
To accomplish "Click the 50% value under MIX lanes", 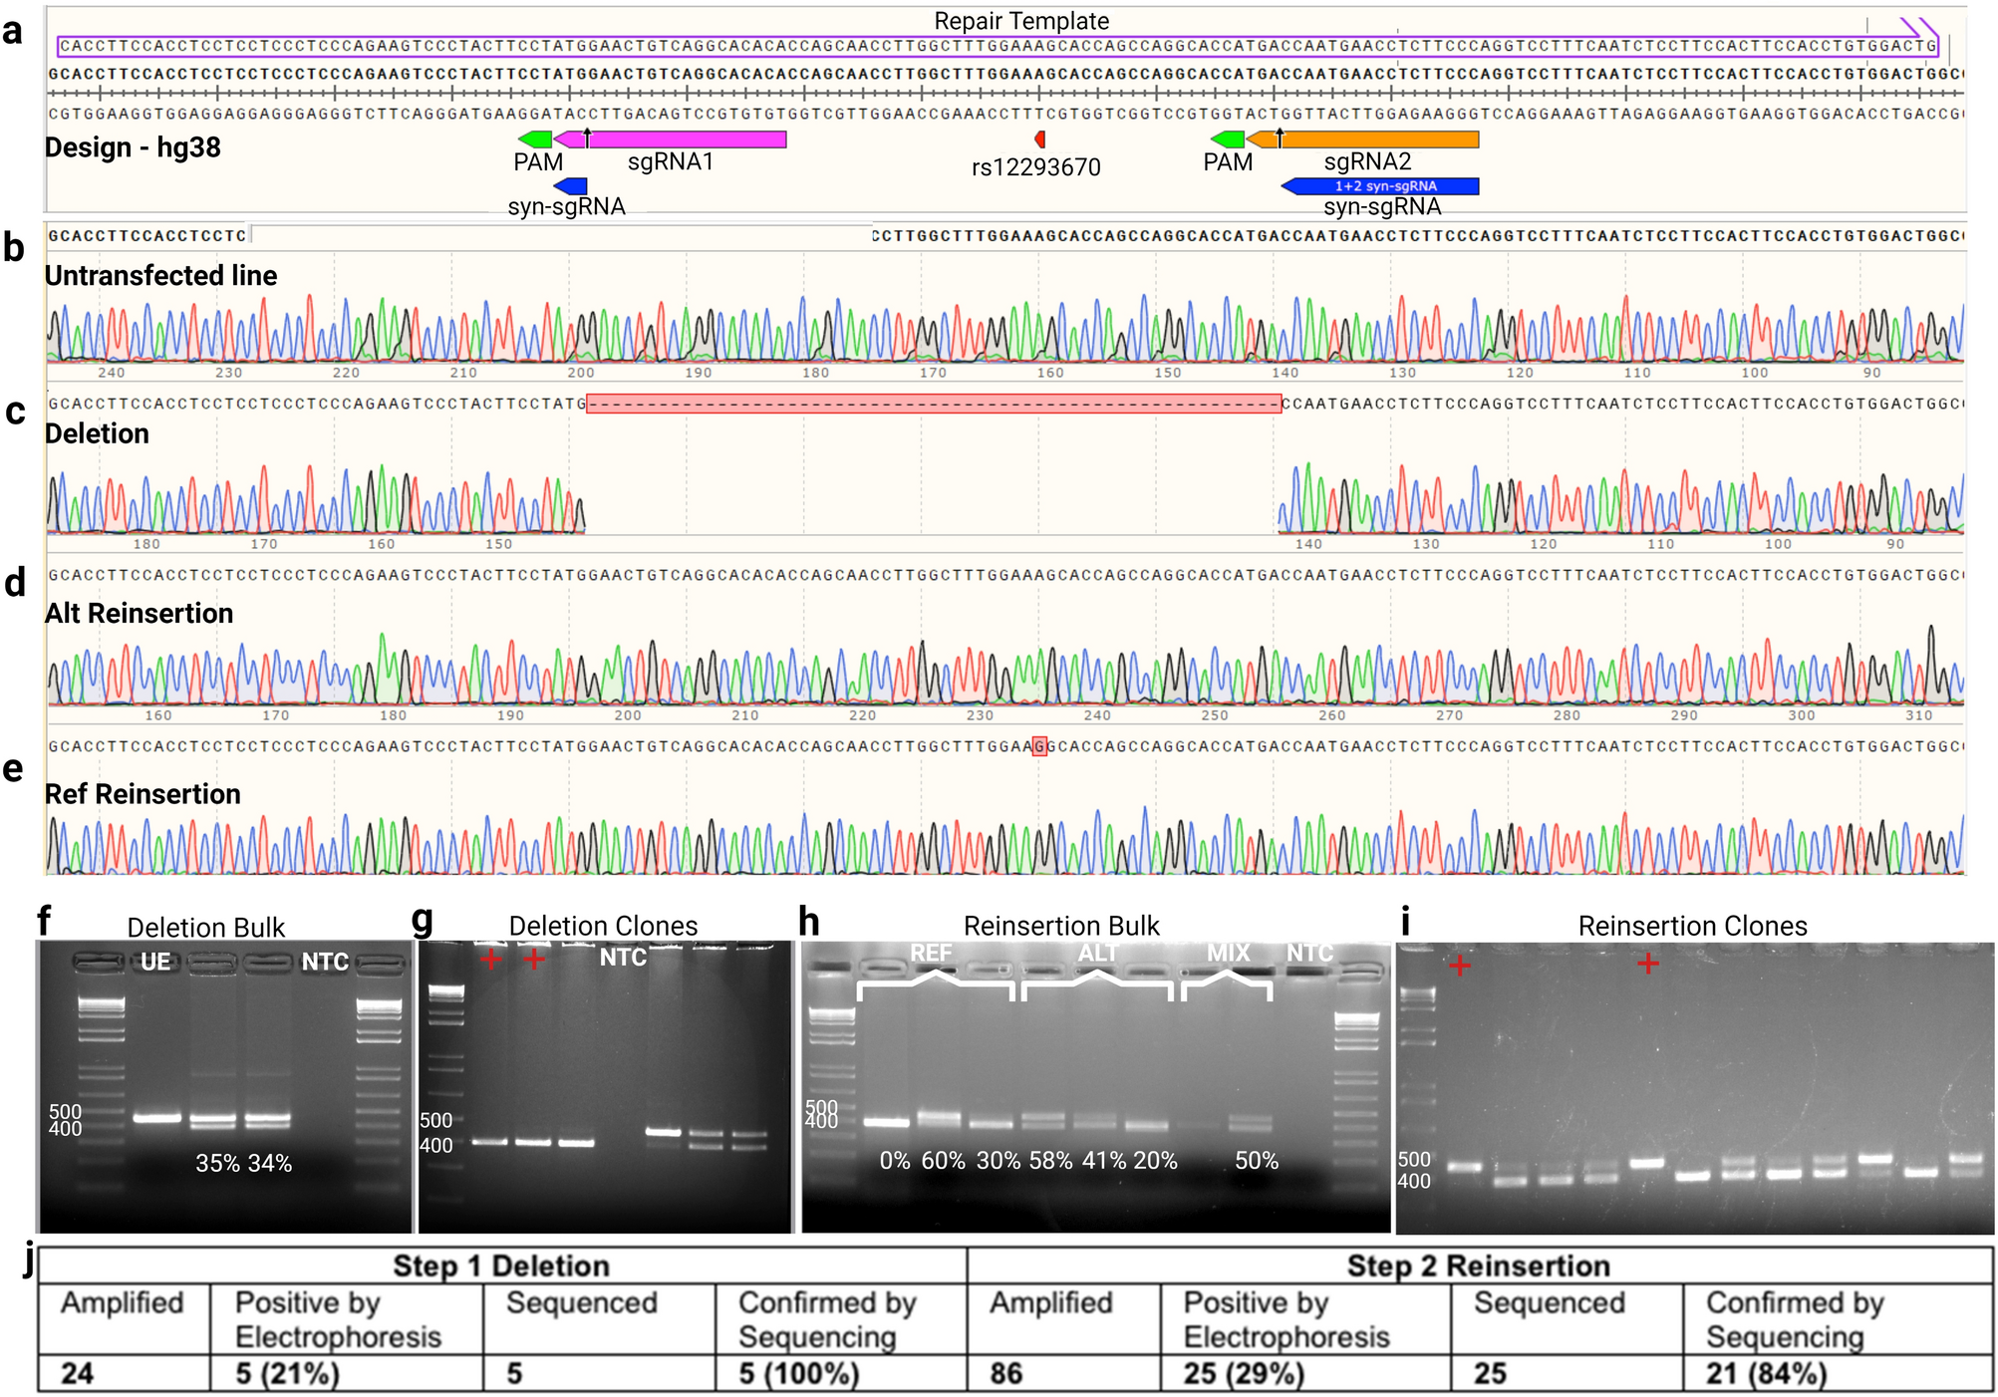I will click(x=1256, y=1161).
